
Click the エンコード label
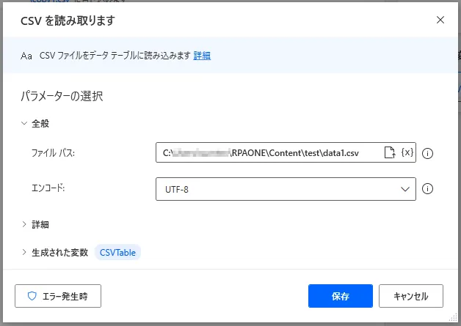48,188
